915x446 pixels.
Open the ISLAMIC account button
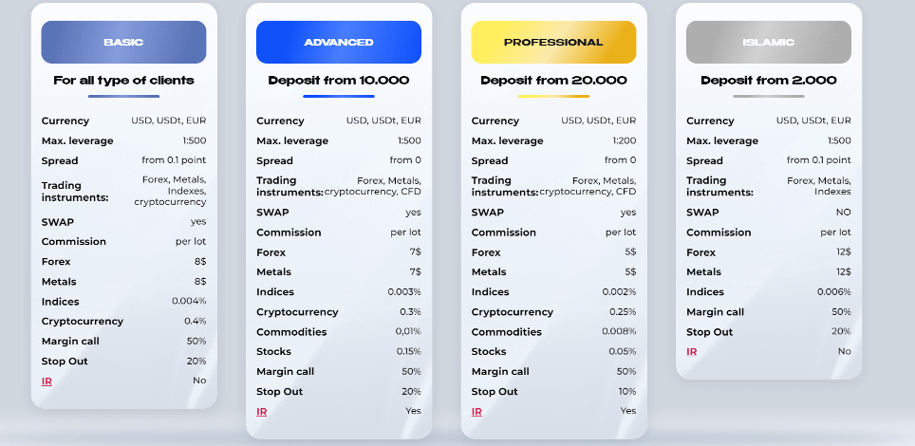[x=769, y=43]
